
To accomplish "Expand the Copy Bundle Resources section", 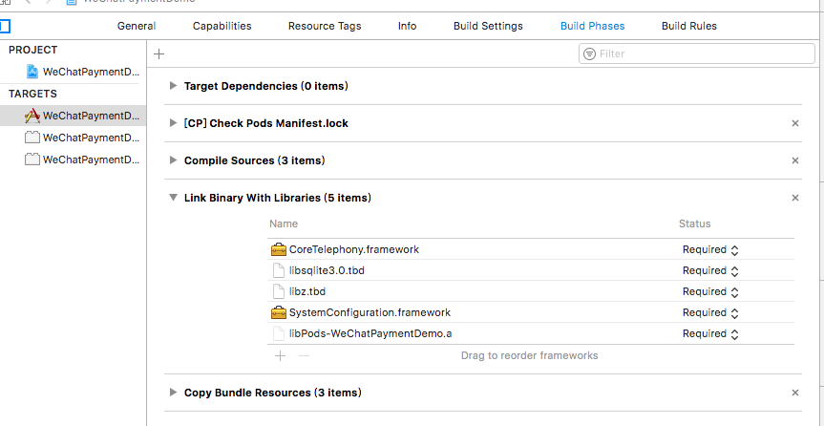I will pyautogui.click(x=173, y=393).
